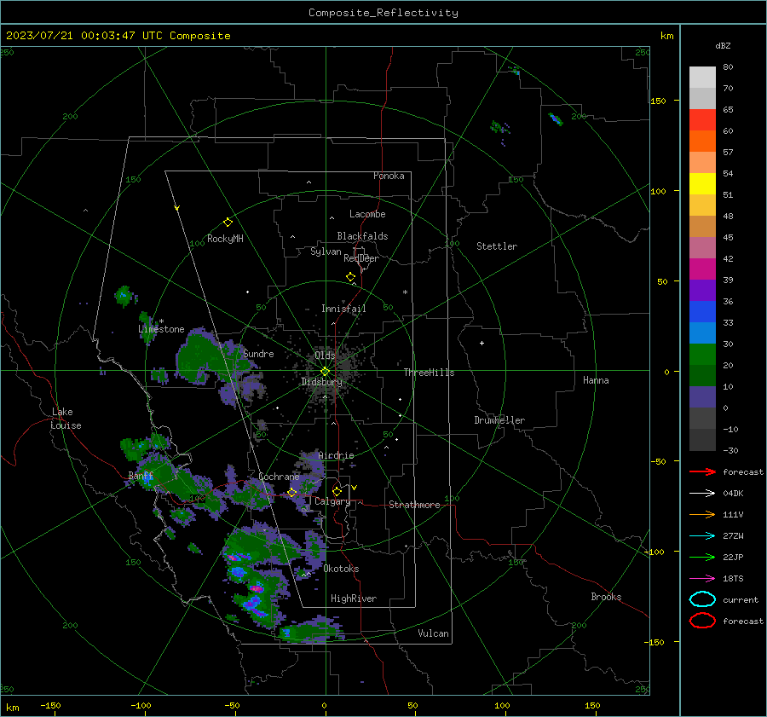Click the red forecast ellipse icon

[702, 621]
